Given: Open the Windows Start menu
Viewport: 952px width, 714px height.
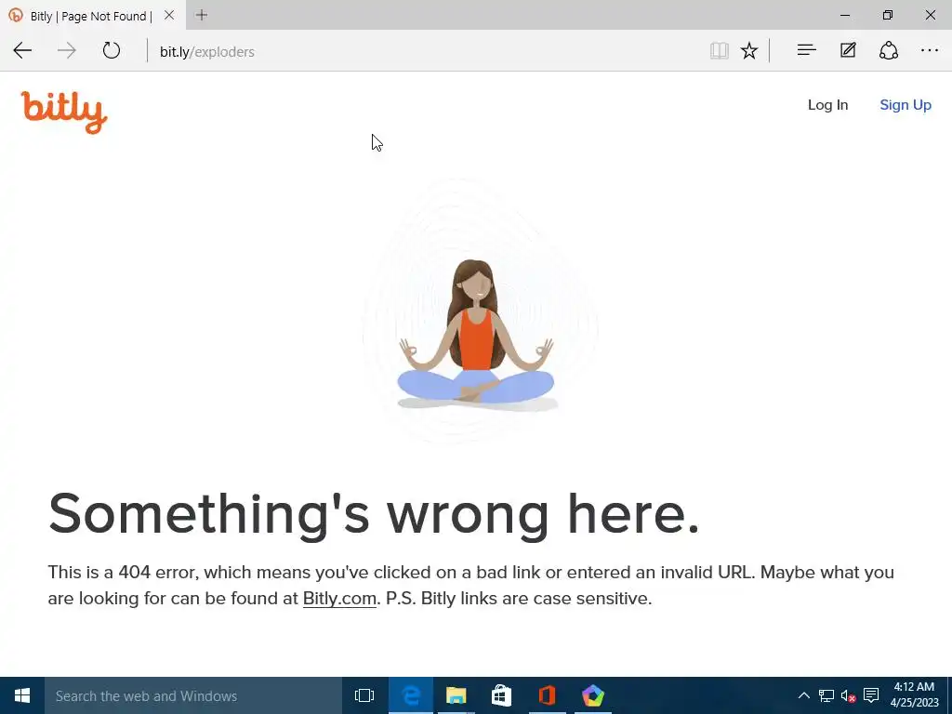Looking at the screenshot, I should (x=22, y=695).
